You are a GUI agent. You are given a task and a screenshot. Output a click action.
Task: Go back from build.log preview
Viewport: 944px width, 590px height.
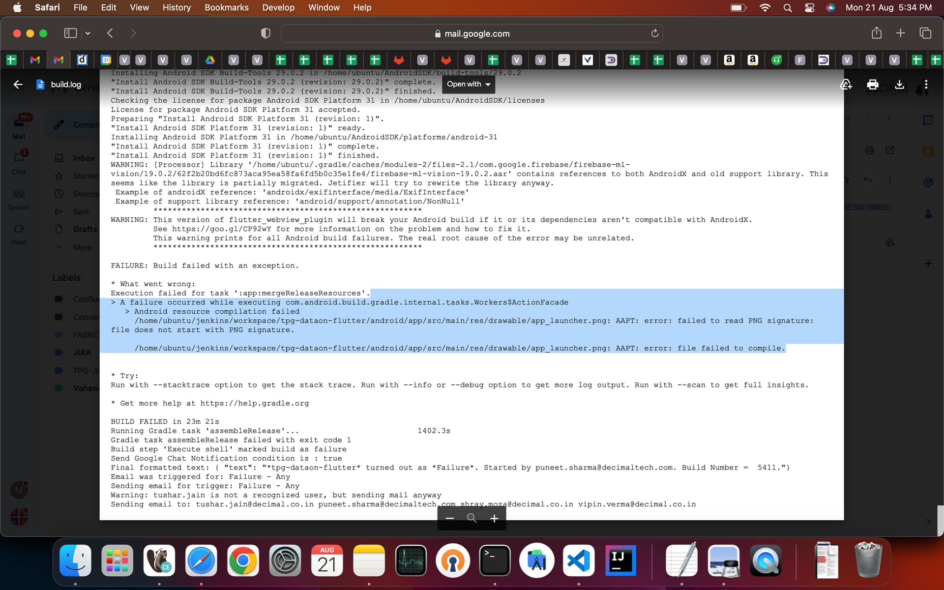(x=18, y=85)
